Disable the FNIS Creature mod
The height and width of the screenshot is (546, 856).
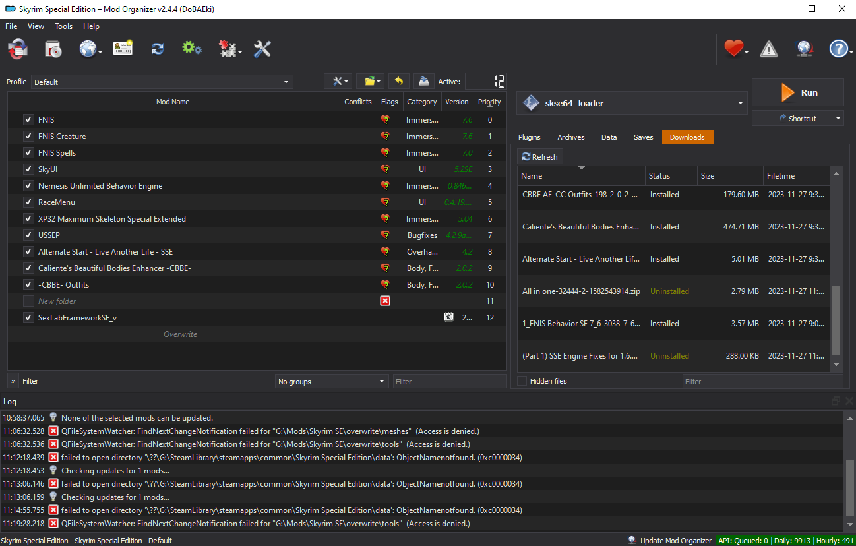click(x=28, y=136)
